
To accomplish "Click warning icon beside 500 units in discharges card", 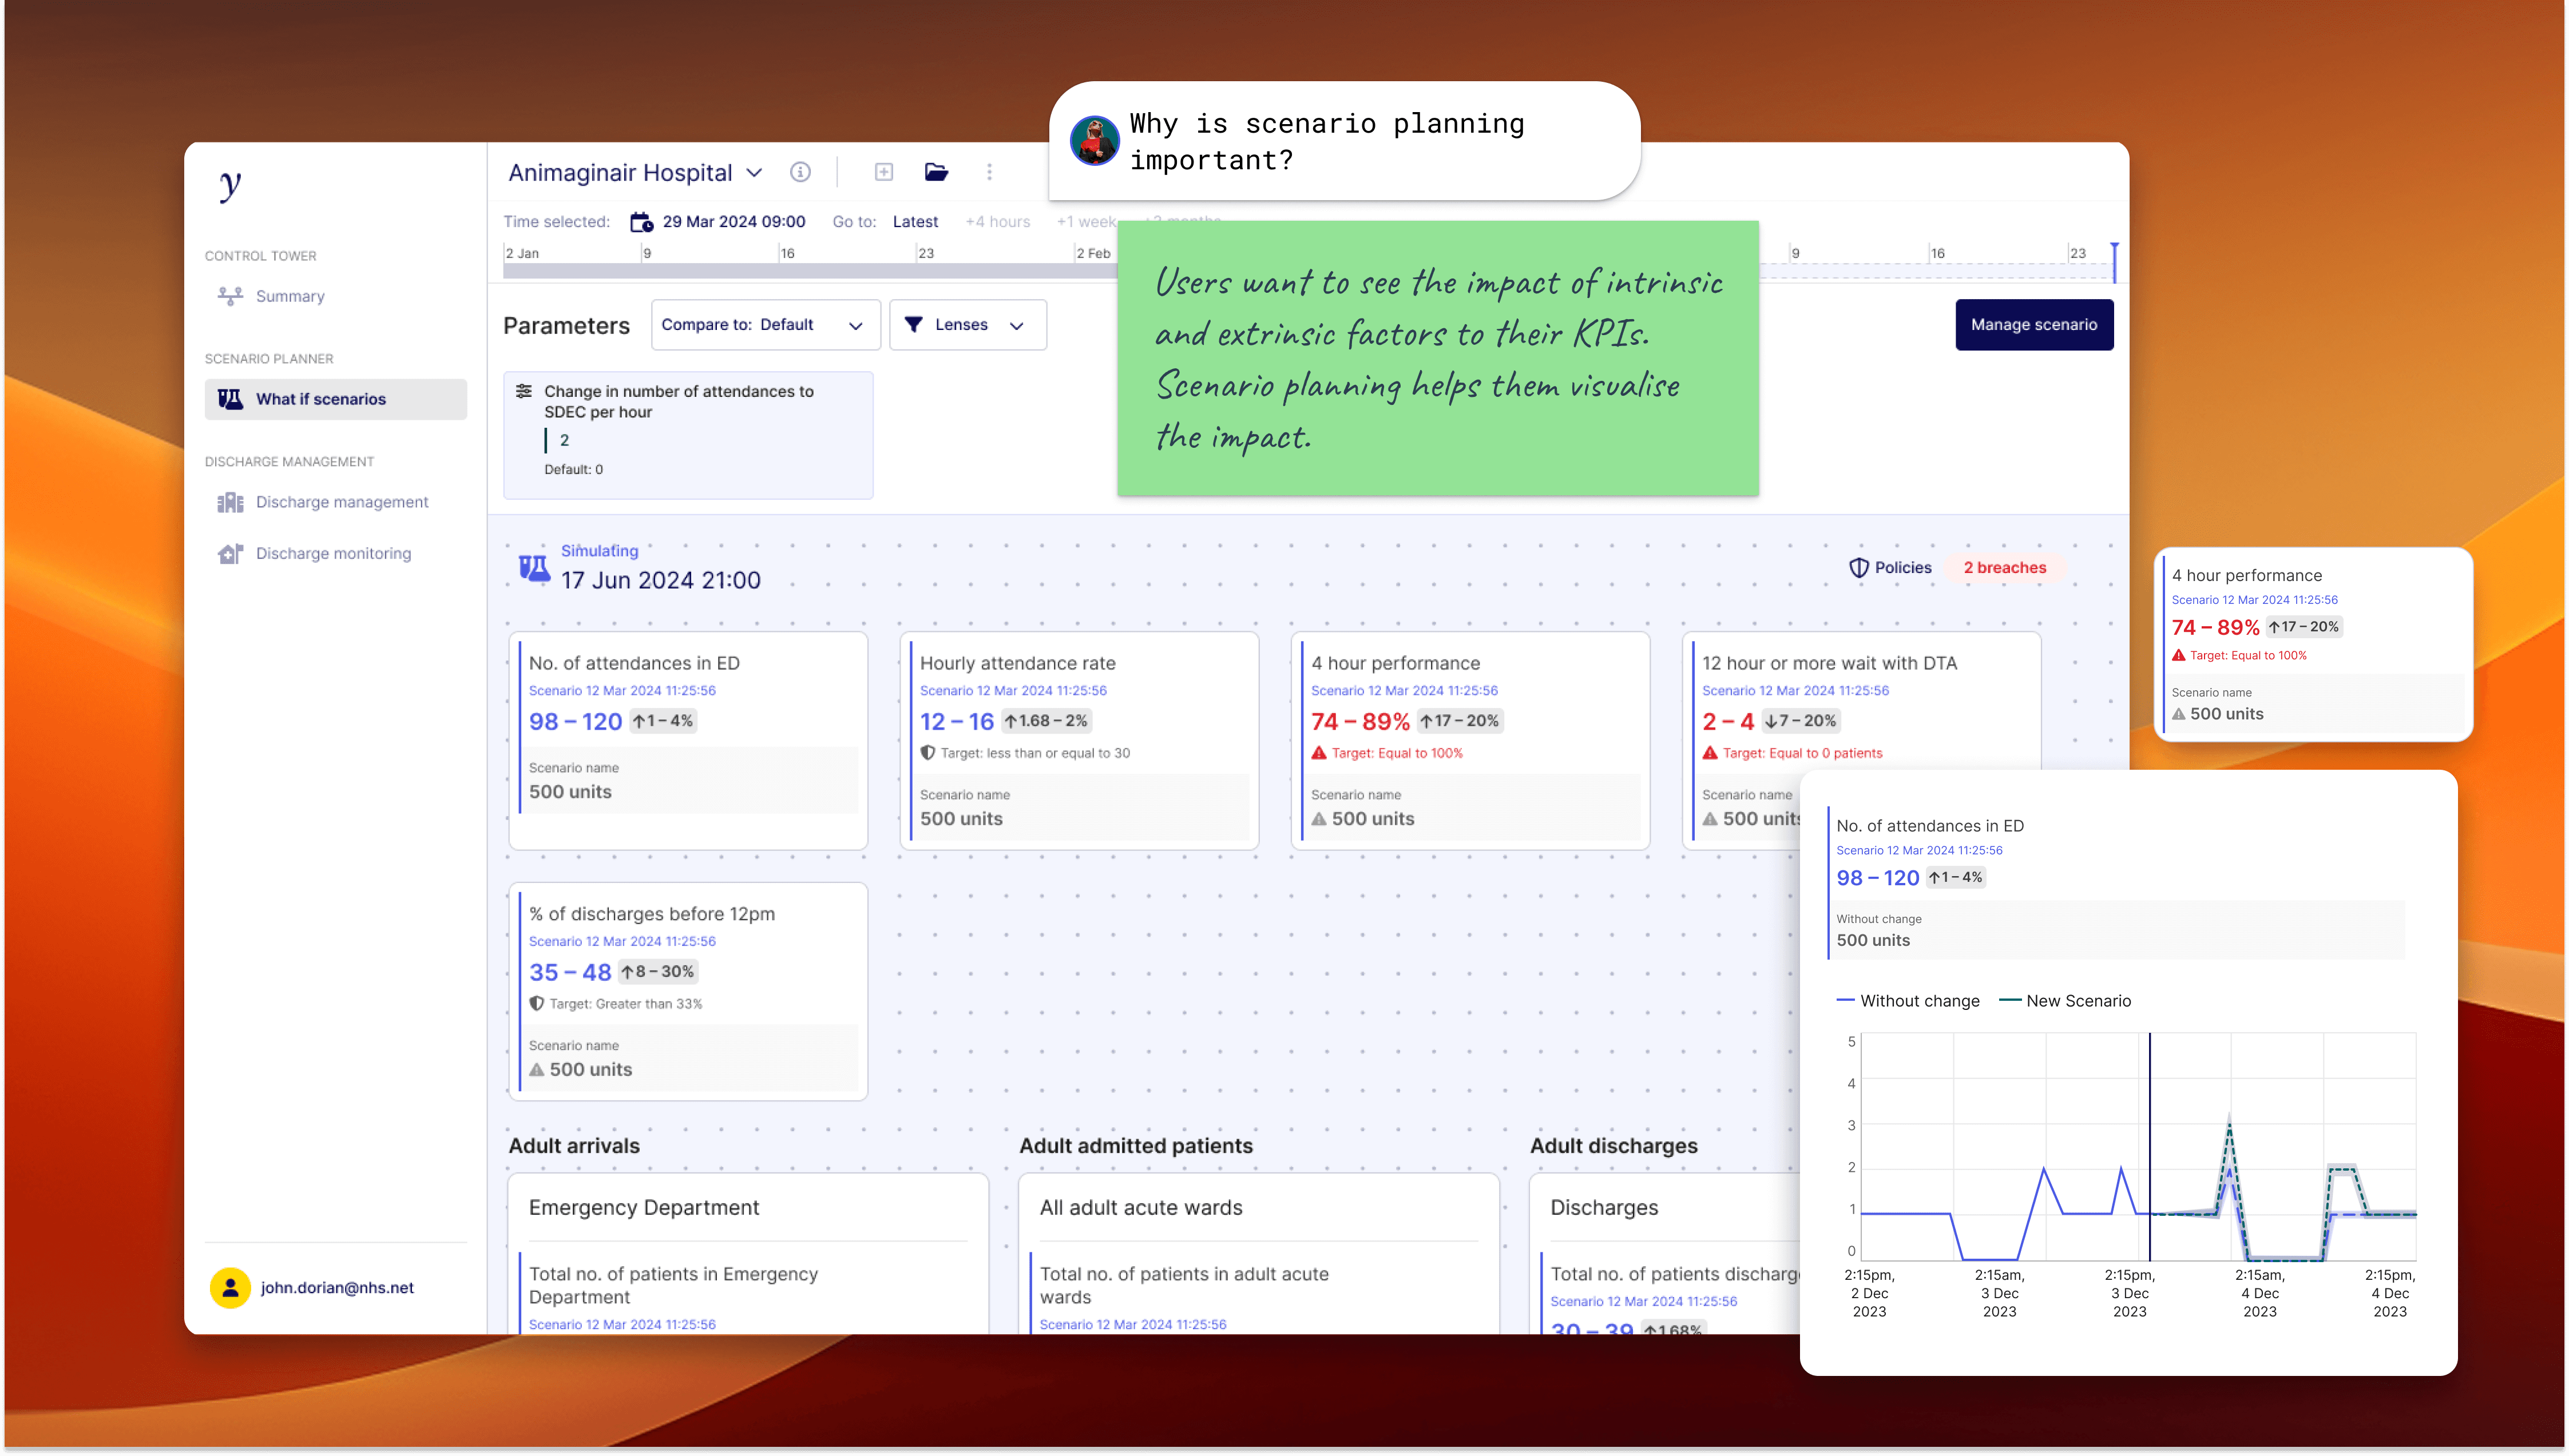I will 536,1070.
